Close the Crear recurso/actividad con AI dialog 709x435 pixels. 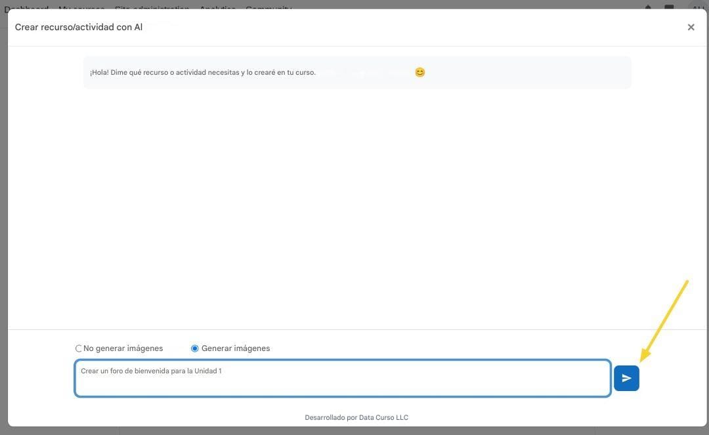(x=691, y=28)
